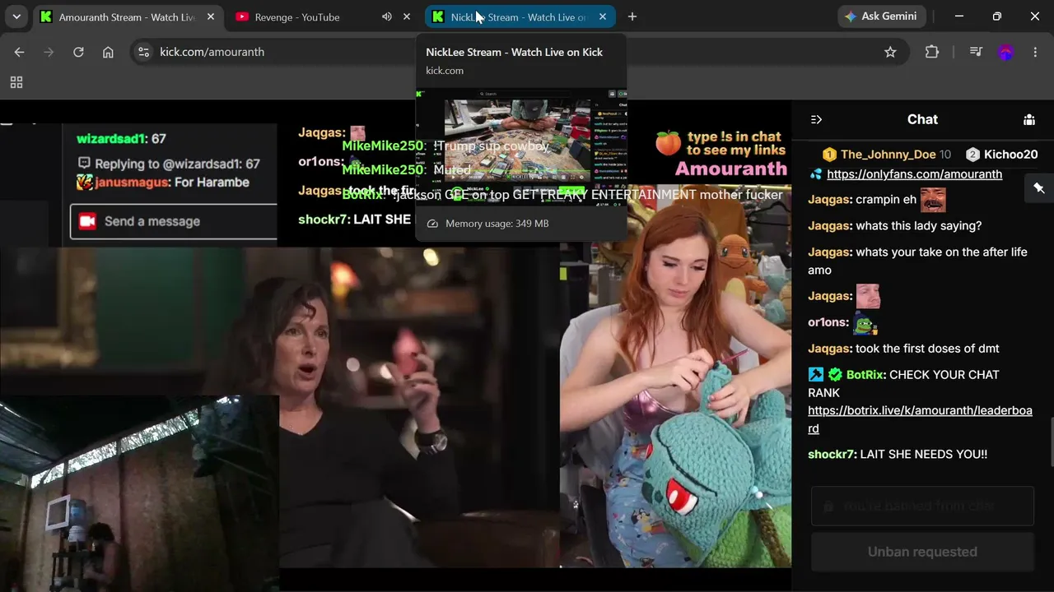
Task: Open the apps grid in bookmarks bar
Action: click(16, 82)
